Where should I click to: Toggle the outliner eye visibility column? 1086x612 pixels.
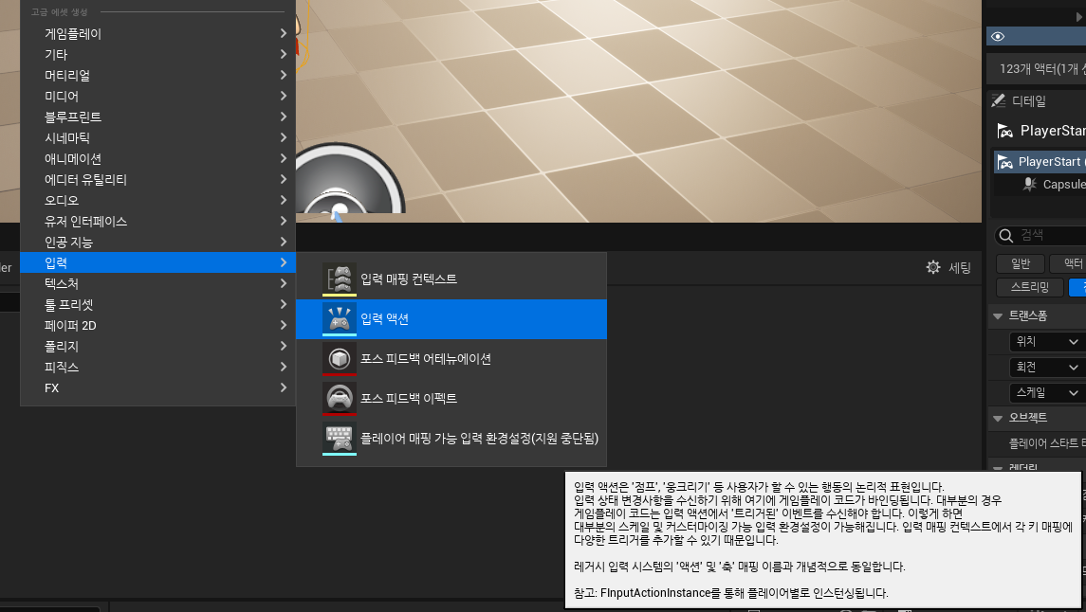click(998, 37)
